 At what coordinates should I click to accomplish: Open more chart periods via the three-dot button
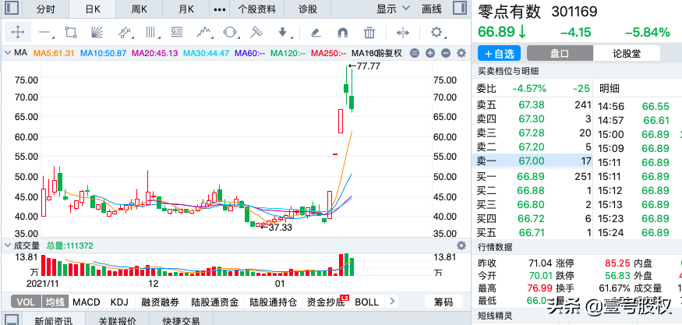[220, 9]
